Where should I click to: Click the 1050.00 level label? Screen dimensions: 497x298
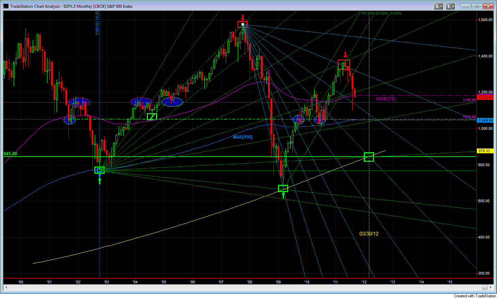[x=469, y=117]
